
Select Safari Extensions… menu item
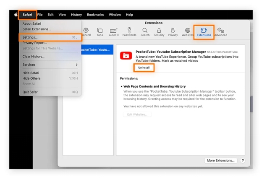pyautogui.click(x=50, y=29)
